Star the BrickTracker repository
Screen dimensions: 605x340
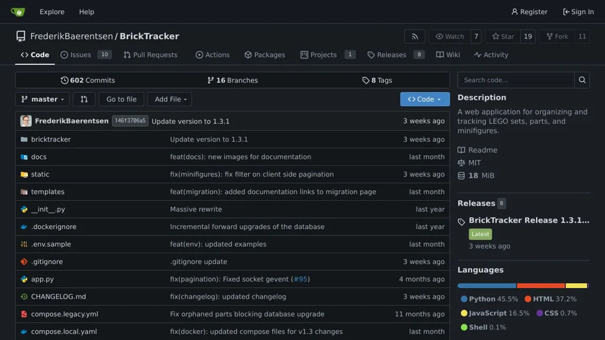click(503, 37)
